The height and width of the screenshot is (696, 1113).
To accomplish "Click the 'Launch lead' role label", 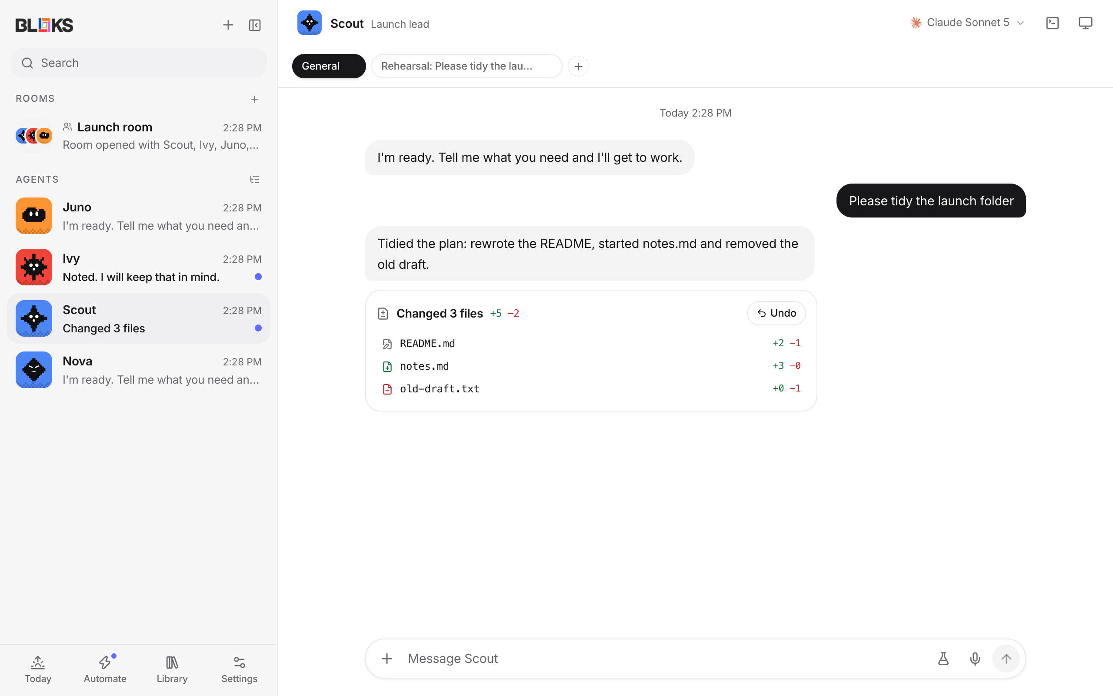I will [x=400, y=24].
